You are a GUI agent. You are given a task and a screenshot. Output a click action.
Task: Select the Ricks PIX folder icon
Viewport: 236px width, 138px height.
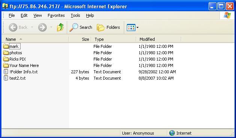click(6, 59)
